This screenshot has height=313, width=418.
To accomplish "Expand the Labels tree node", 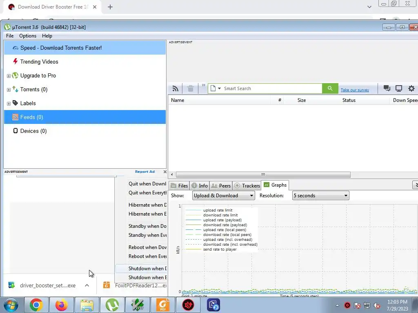I will tap(9, 104).
